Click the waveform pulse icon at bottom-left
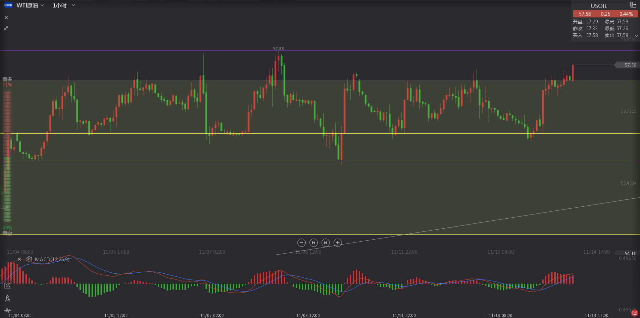The width and height of the screenshot is (640, 318). tap(8, 310)
